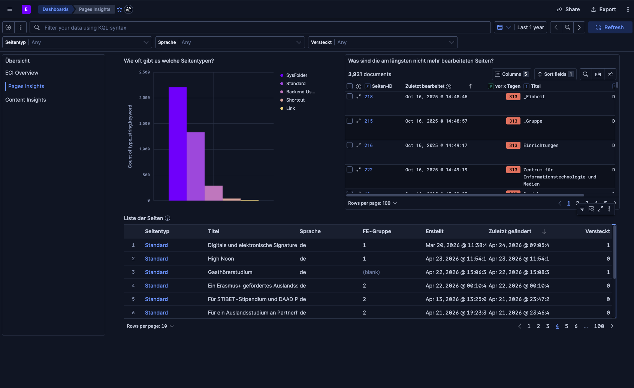This screenshot has width=634, height=388.
Task: Open panel filter icon in hover toolbar
Action: tap(582, 209)
